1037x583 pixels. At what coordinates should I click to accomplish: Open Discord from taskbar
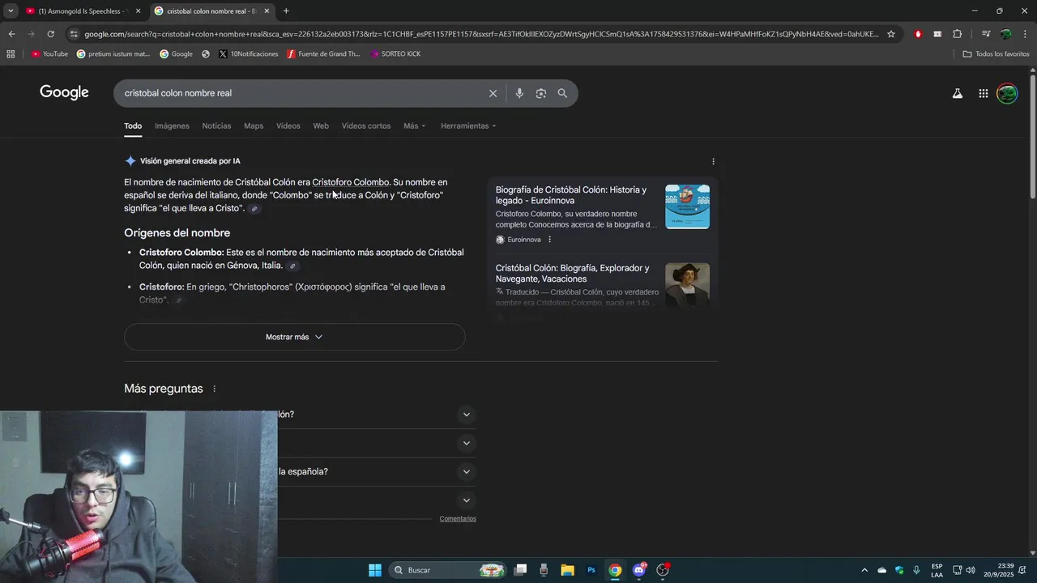(x=639, y=570)
